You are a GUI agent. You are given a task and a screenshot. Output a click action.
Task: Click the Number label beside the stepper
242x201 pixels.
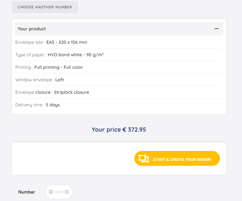coord(27,192)
